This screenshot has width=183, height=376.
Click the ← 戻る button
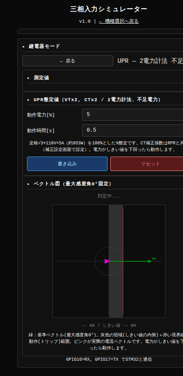[x=68, y=61]
